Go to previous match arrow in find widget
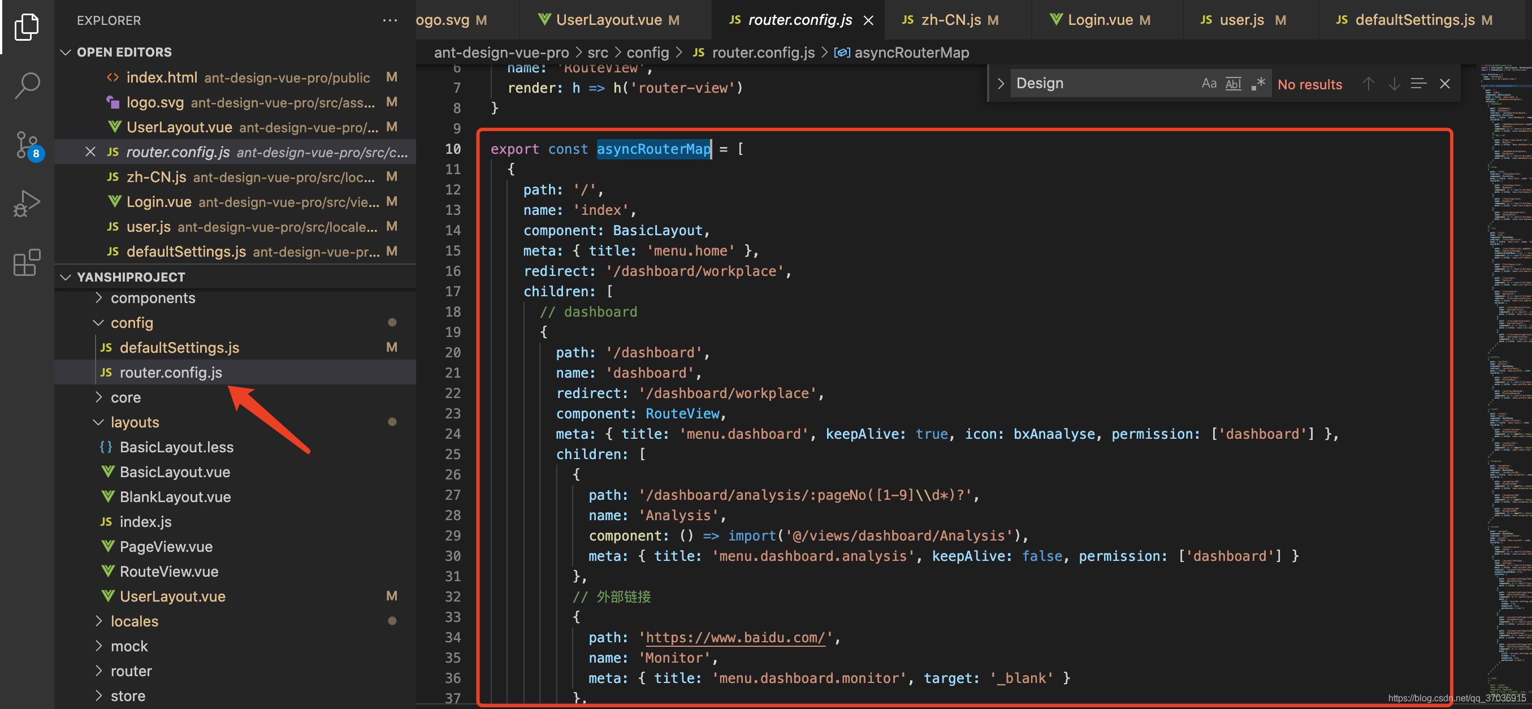Image resolution: width=1532 pixels, height=709 pixels. pos(1368,84)
